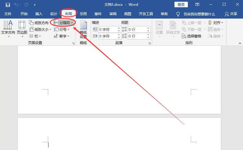Click the Tell Me lightbulb search box
Image resolution: width=243 pixels, height=150 pixels.
coord(196,14)
